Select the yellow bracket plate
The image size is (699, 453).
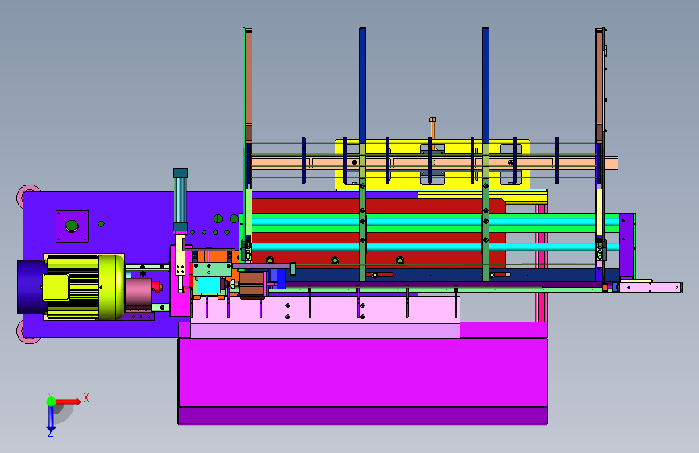(432, 165)
